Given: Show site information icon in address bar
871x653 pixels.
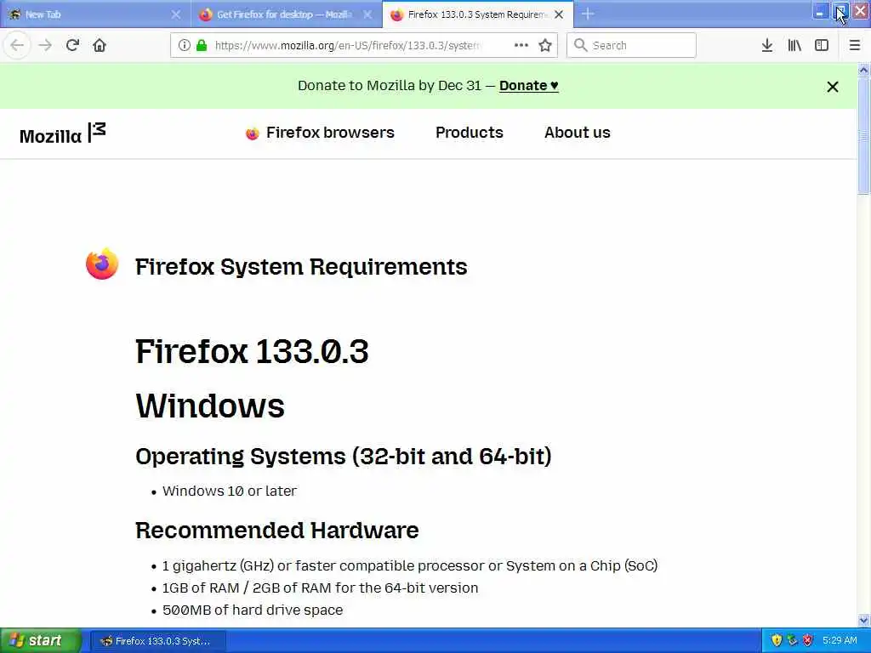Looking at the screenshot, I should pyautogui.click(x=184, y=46).
